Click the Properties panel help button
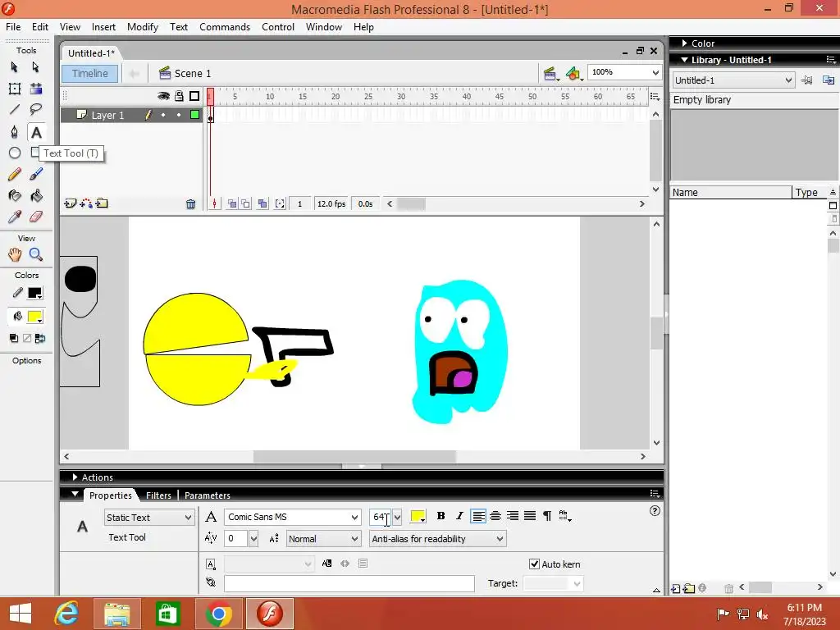The height and width of the screenshot is (630, 840). pos(655,510)
